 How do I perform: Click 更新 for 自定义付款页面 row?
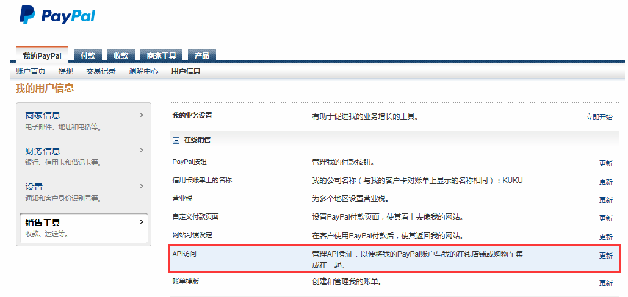[605, 218]
